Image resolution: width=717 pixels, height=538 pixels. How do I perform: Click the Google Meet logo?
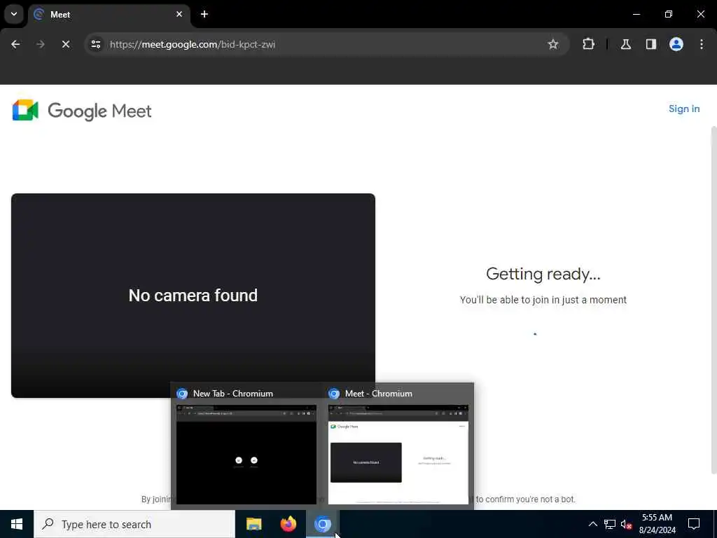pos(82,110)
